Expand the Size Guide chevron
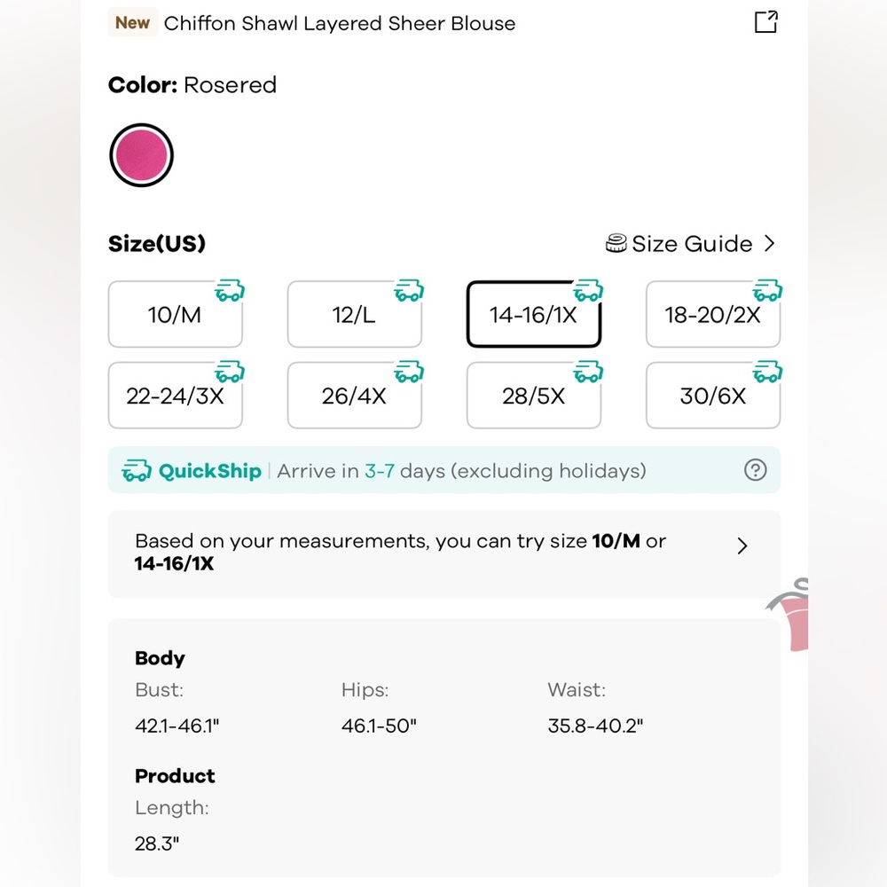 pyautogui.click(x=769, y=244)
